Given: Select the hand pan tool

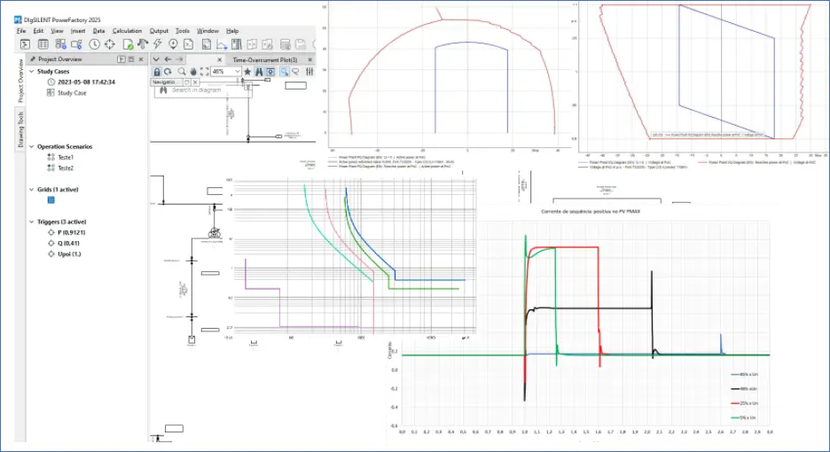Looking at the screenshot, I should (x=193, y=72).
